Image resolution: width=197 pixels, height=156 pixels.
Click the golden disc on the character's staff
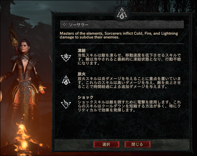(x=15, y=43)
